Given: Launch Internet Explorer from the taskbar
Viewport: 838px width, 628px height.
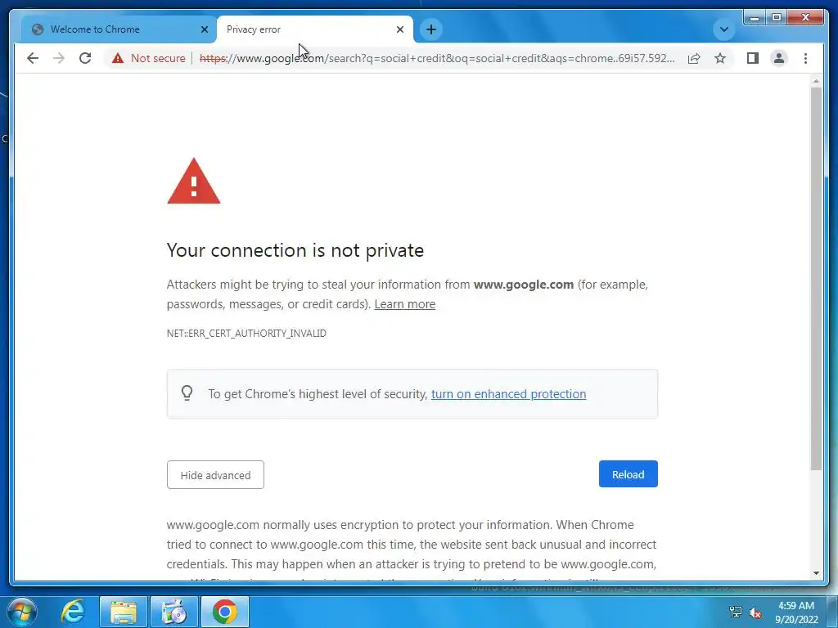Looking at the screenshot, I should point(72,612).
